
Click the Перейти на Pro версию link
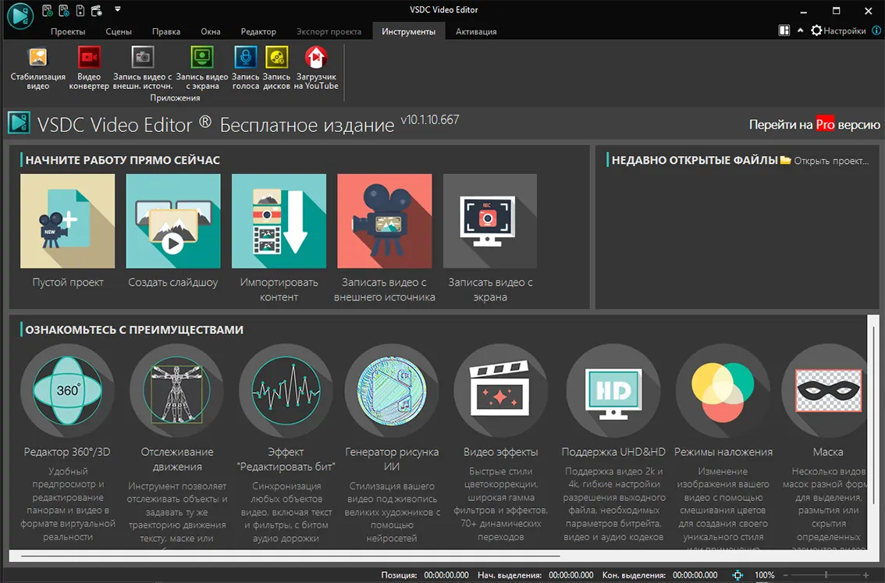814,125
